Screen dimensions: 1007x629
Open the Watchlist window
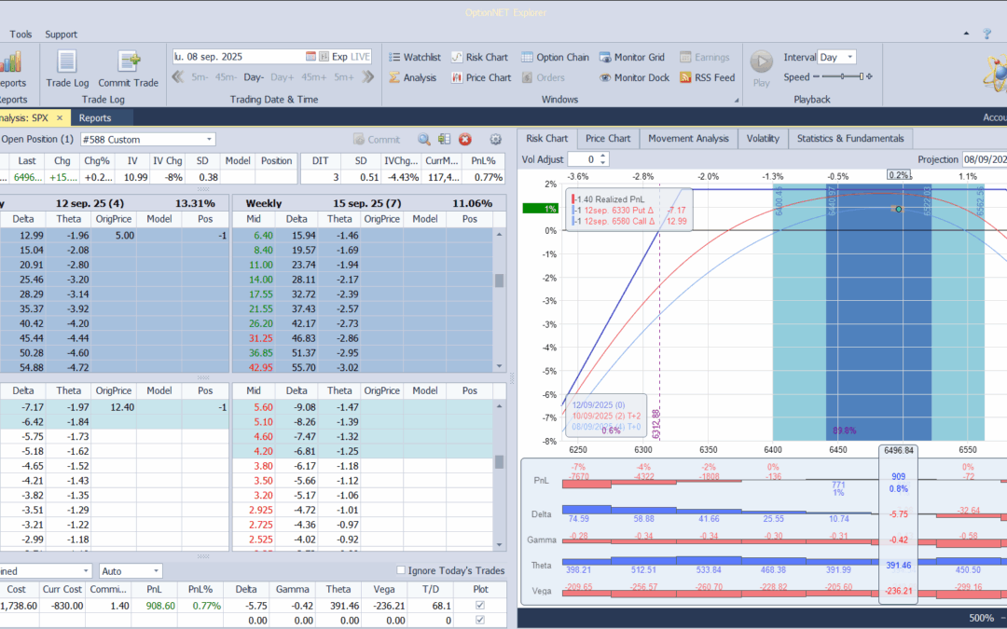coord(415,57)
